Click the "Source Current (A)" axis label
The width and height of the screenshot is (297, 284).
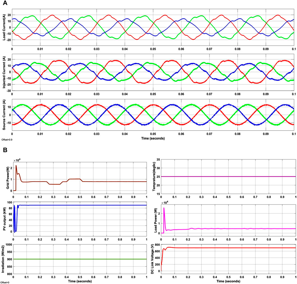coord(4,115)
